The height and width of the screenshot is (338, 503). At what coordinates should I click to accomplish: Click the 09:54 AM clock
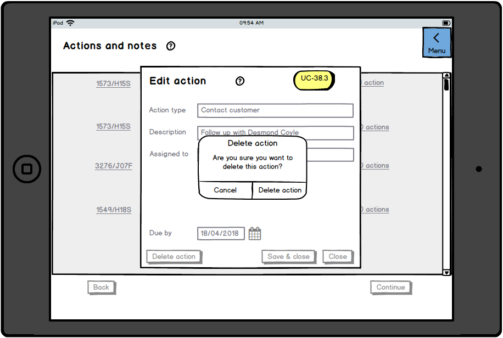251,22
